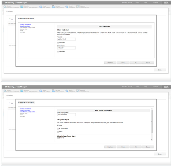Select Redirect URIs step in Client Credentials dialog
Viewport: 172px width, 166px height.
23,29
